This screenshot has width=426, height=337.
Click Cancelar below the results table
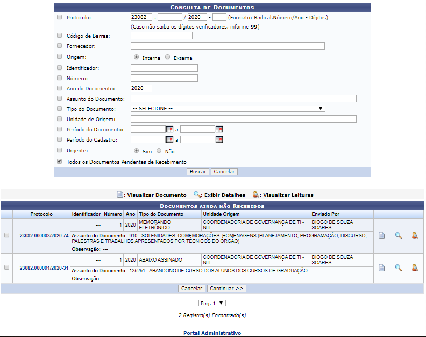point(191,289)
